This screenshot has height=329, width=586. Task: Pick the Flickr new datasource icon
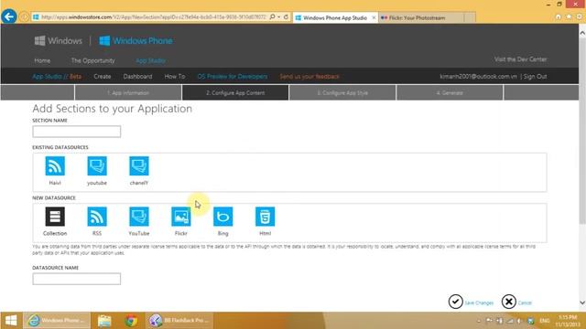(181, 217)
